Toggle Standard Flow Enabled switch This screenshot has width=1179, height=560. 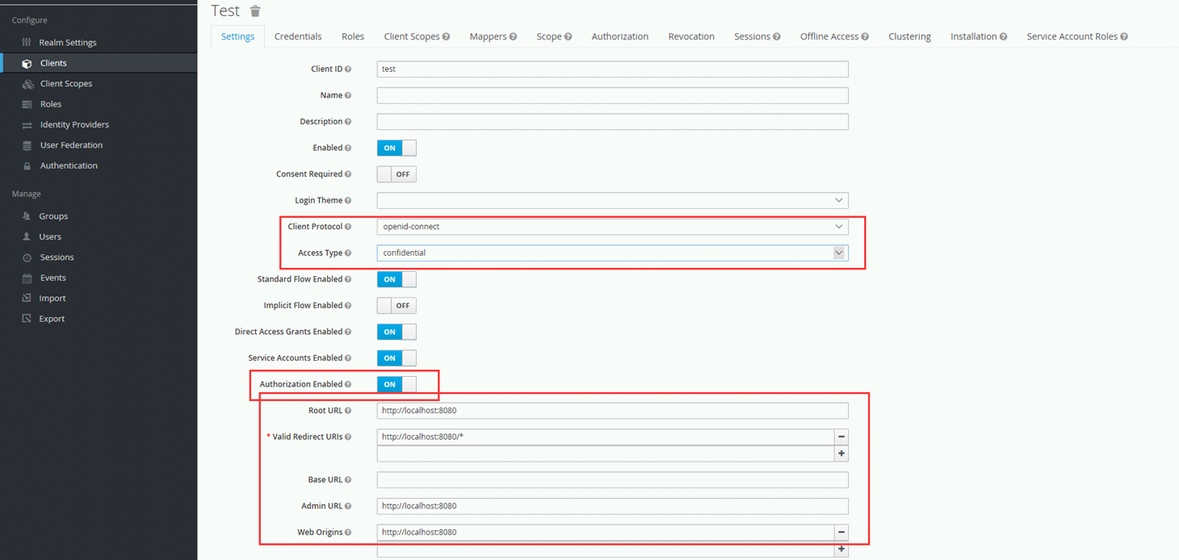(x=396, y=279)
